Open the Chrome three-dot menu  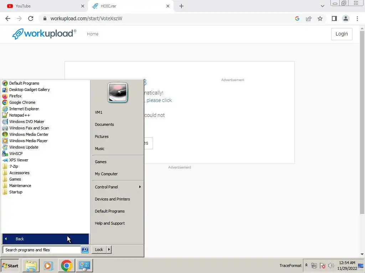357,18
